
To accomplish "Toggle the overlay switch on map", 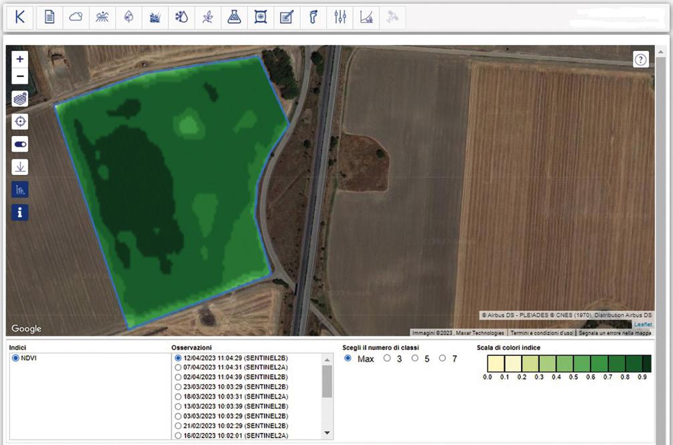I will pos(20,144).
